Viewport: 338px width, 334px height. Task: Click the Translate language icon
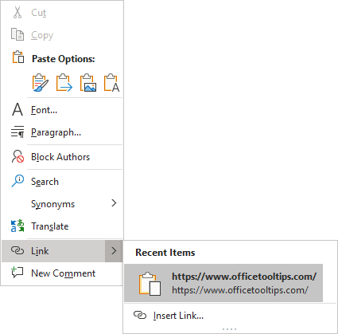point(17,226)
